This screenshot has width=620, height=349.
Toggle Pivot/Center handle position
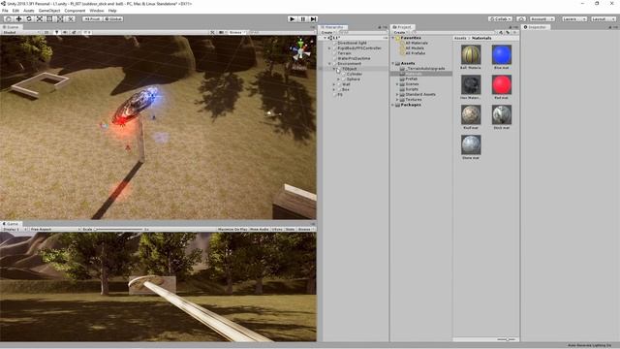(93, 18)
